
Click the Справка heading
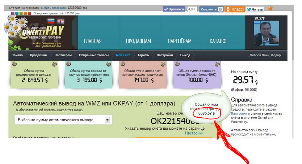242,100
